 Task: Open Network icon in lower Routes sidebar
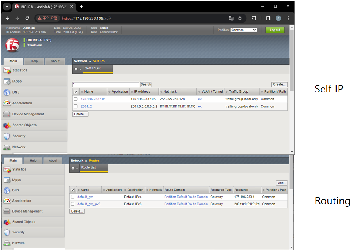click(7, 243)
